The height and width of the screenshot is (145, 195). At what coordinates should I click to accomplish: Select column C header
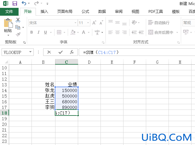tap(66, 62)
